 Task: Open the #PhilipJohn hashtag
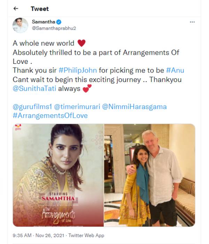[x=78, y=70]
